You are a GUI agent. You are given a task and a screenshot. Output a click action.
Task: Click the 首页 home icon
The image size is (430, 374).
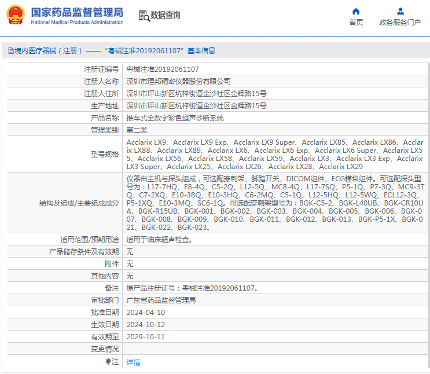click(356, 11)
